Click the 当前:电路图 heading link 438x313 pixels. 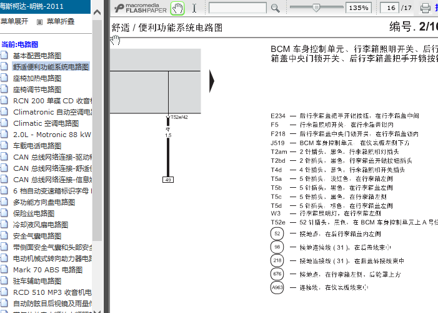pyautogui.click(x=19, y=44)
